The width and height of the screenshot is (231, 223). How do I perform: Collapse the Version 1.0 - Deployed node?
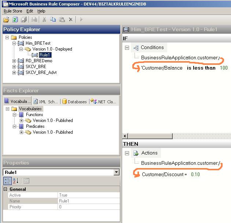pyautogui.click(x=21, y=49)
